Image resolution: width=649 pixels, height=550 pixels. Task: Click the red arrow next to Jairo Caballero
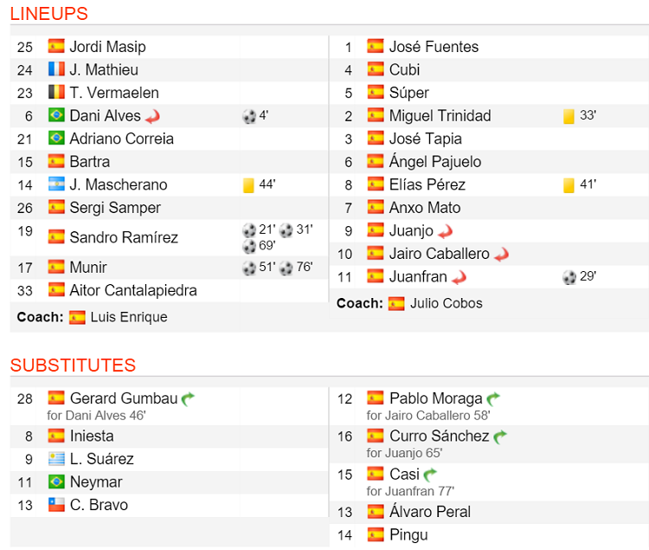click(x=502, y=254)
